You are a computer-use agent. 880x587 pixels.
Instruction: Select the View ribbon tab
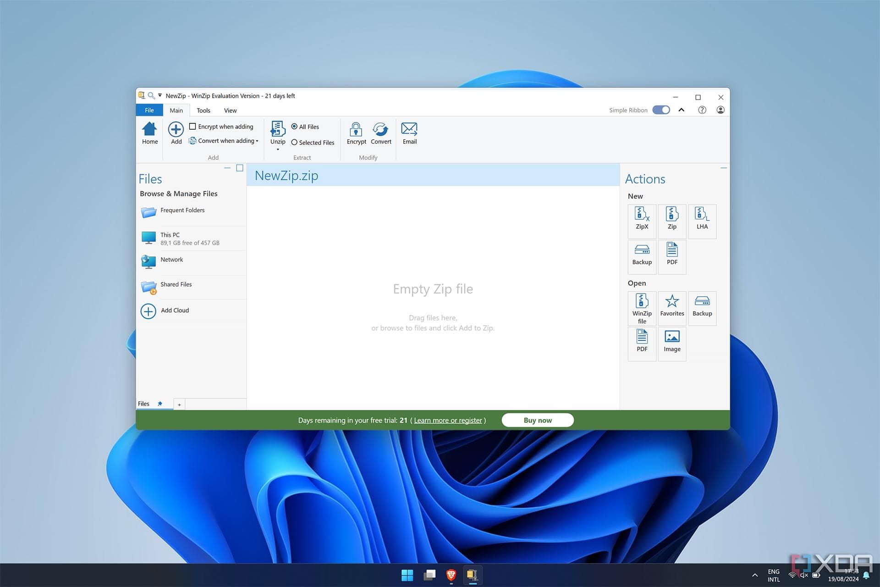230,110
